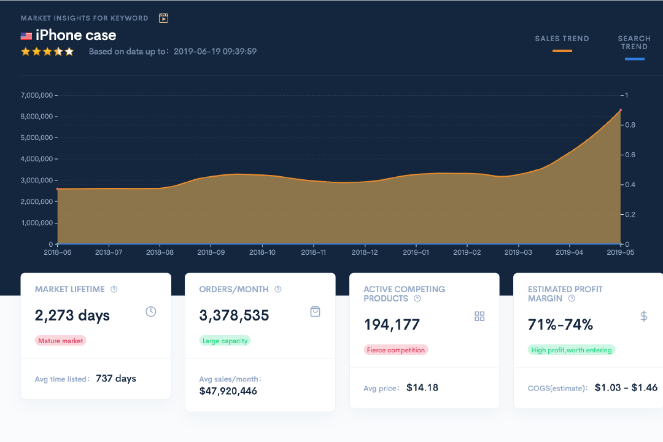Click the 5,000,000 y-axis label

(37, 138)
